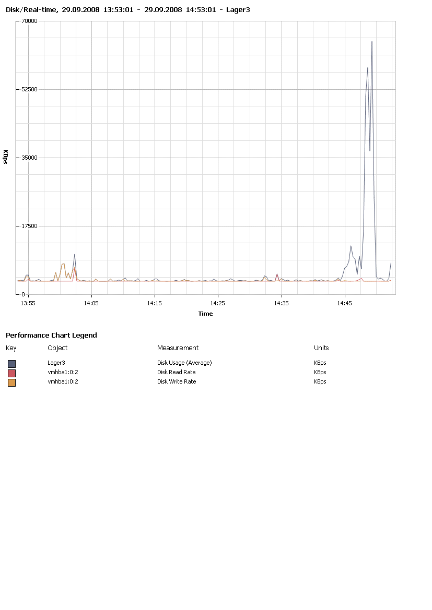Click the 14:45 time axis label
The width and height of the screenshot is (432, 610).
(344, 304)
